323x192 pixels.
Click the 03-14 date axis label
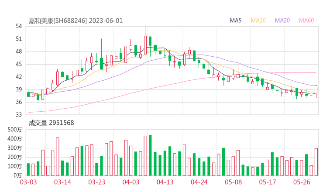(62, 182)
